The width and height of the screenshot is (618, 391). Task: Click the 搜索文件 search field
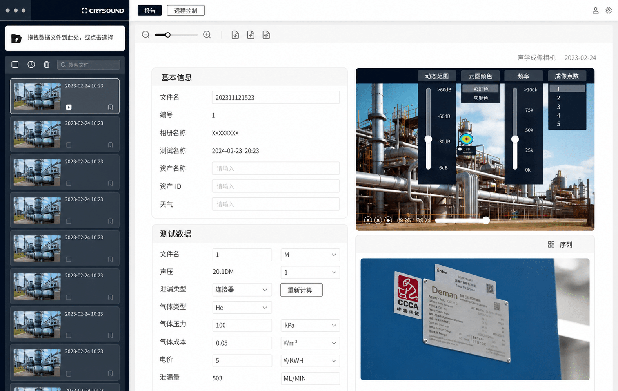point(89,65)
